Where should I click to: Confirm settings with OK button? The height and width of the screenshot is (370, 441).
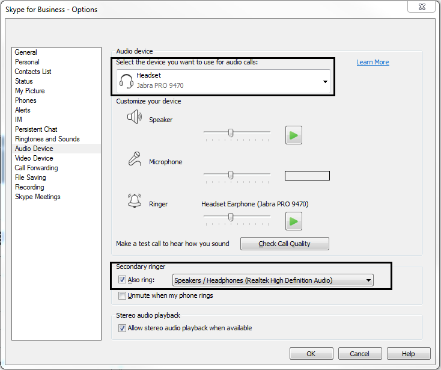click(311, 354)
